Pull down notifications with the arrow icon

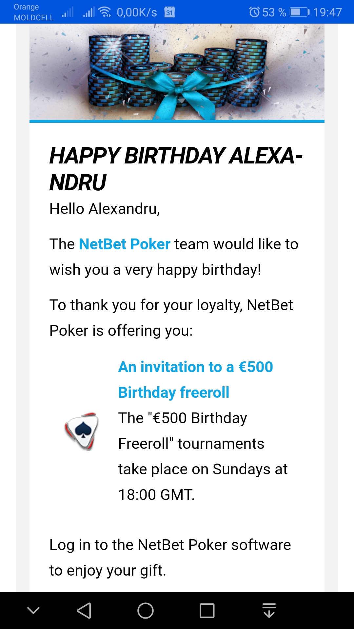tap(269, 610)
